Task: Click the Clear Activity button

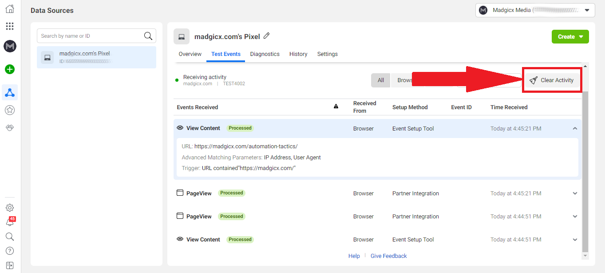Action: 552,80
